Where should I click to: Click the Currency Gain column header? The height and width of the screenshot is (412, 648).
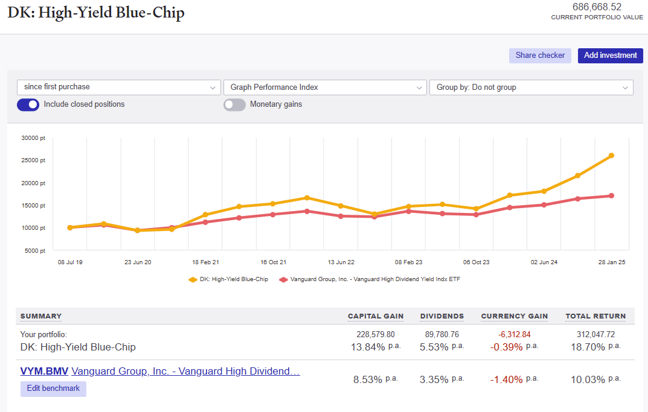click(515, 316)
